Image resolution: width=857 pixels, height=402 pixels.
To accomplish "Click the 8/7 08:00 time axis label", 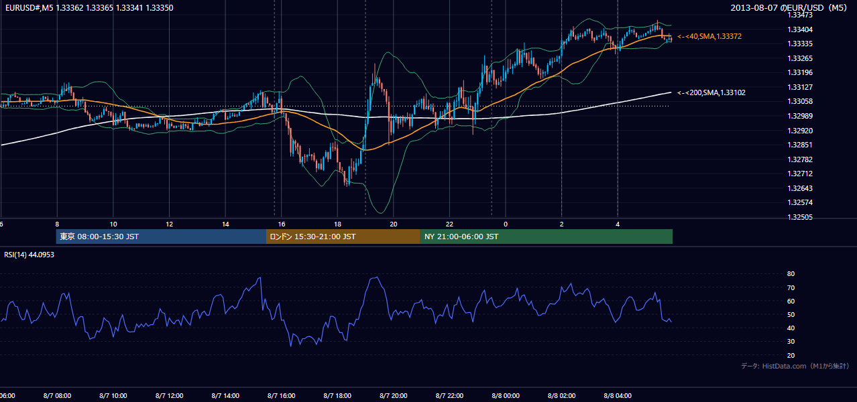I will pos(57,395).
